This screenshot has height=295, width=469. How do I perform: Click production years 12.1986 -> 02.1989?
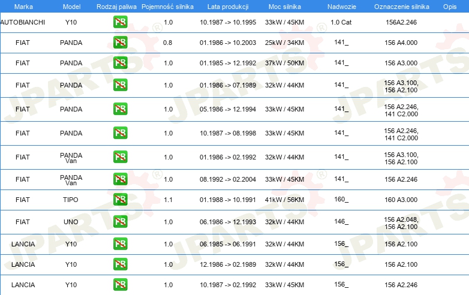click(228, 264)
